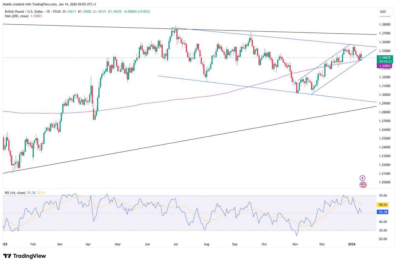The width and height of the screenshot is (397, 264).
Task: Click the purple lightning bolt event icon
Action: pyautogui.click(x=362, y=178)
